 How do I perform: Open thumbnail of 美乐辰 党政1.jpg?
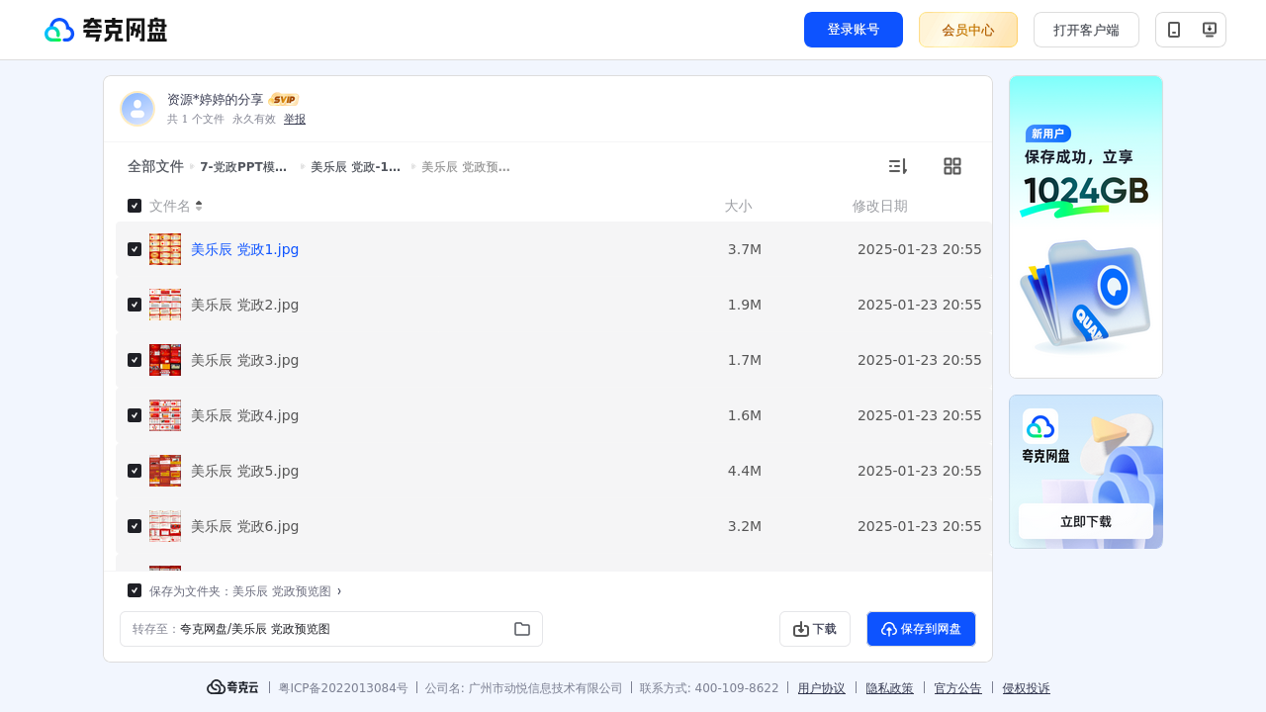[x=165, y=249]
